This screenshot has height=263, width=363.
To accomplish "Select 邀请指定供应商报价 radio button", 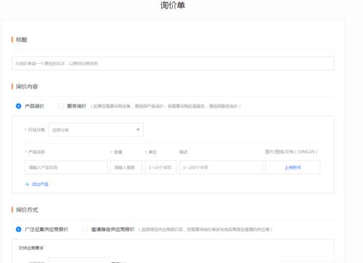I will click(x=85, y=230).
